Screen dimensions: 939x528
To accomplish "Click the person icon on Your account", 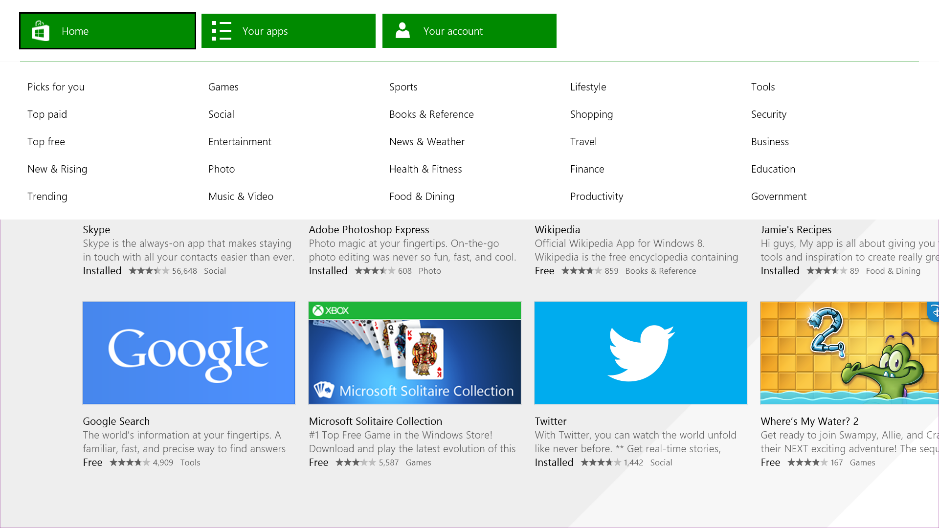I will tap(402, 30).
